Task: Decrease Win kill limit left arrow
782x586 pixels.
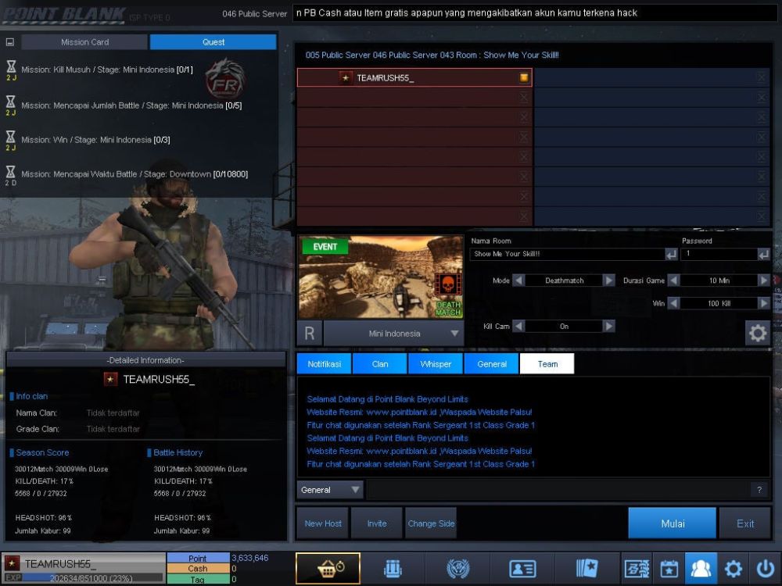Action: pyautogui.click(x=674, y=303)
